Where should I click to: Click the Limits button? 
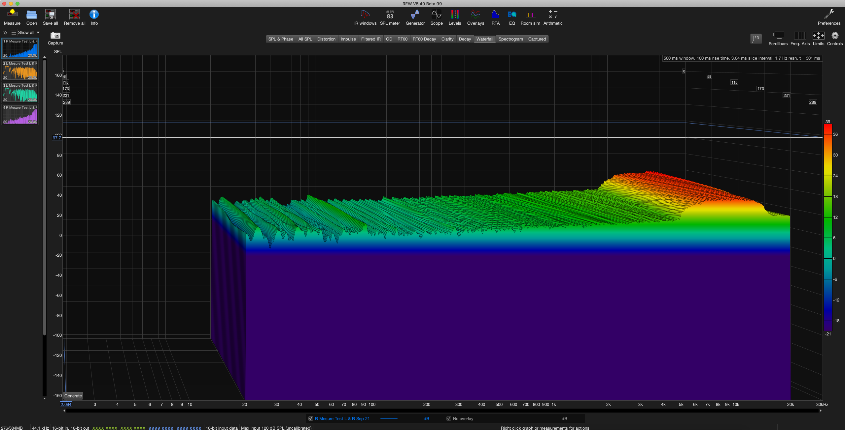click(818, 36)
